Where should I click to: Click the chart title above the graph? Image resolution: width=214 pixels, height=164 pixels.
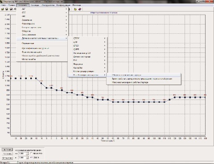point(104,13)
